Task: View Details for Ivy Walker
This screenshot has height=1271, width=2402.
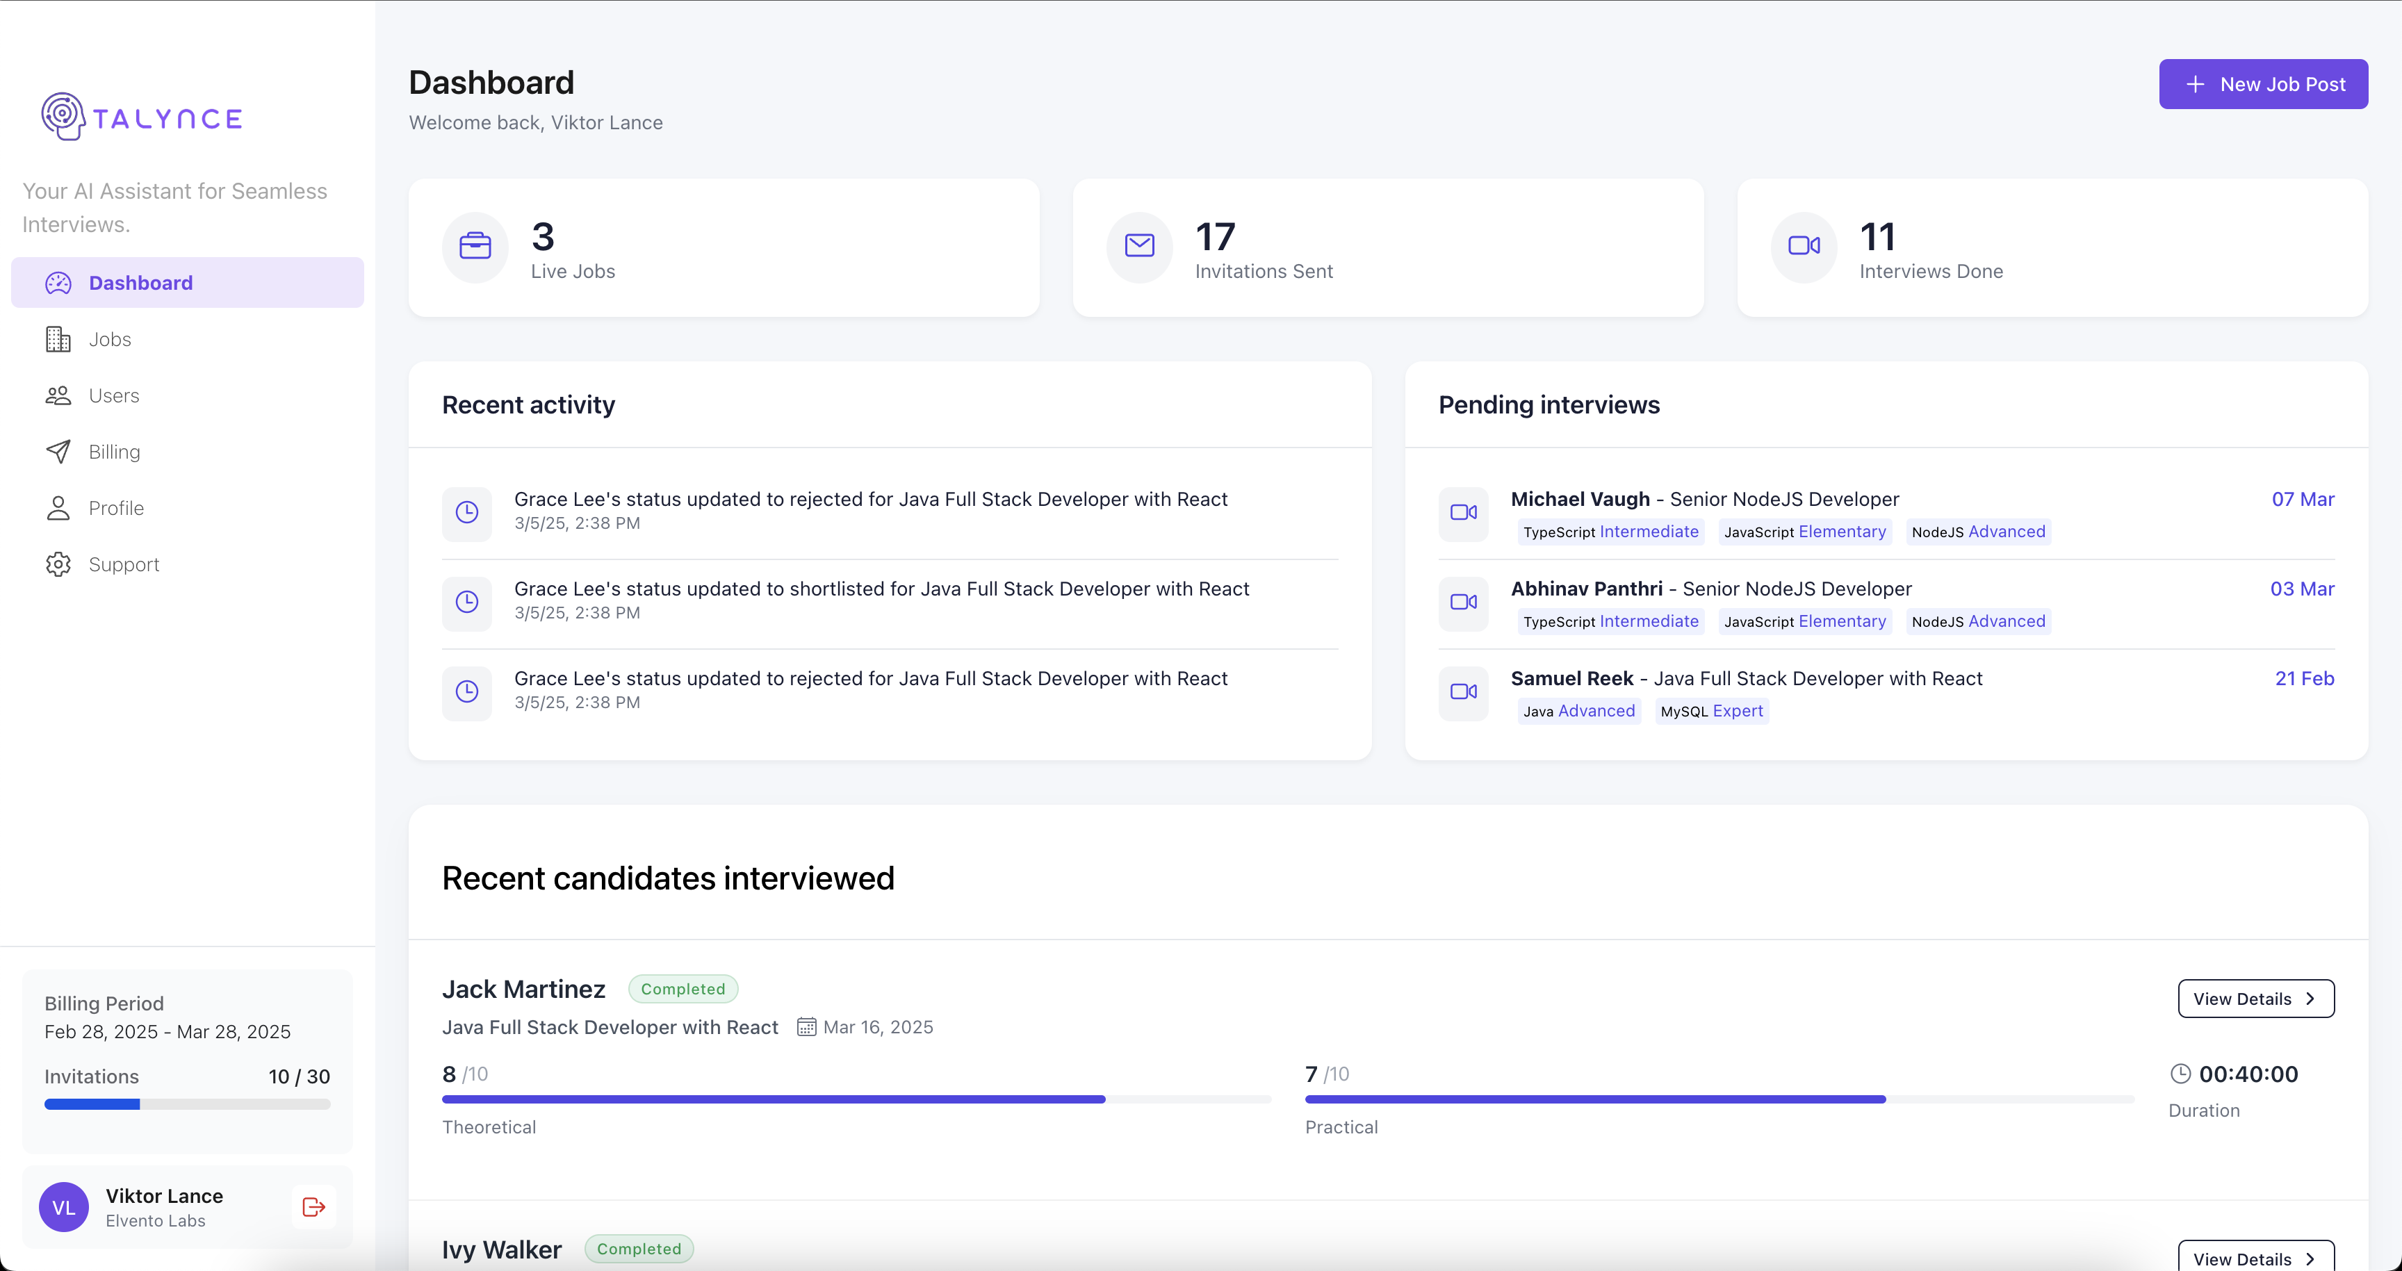Action: 2255,1258
